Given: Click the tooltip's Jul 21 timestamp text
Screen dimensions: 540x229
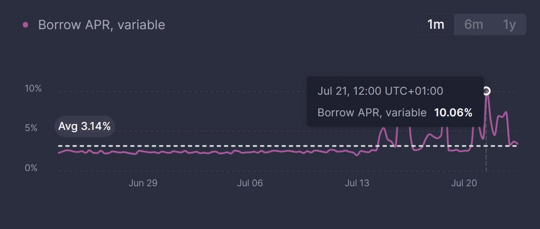Looking at the screenshot, I should pos(380,91).
